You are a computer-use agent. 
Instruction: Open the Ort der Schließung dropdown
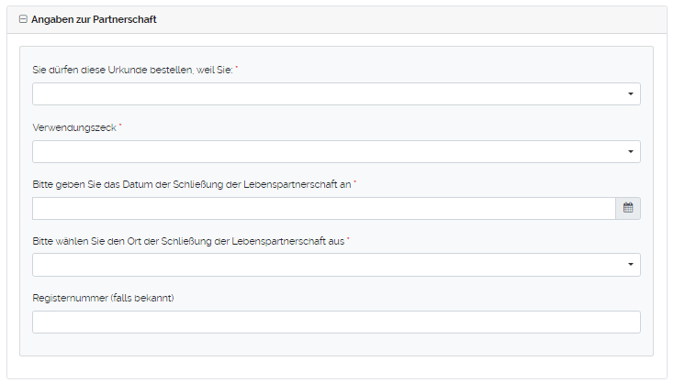326,265
